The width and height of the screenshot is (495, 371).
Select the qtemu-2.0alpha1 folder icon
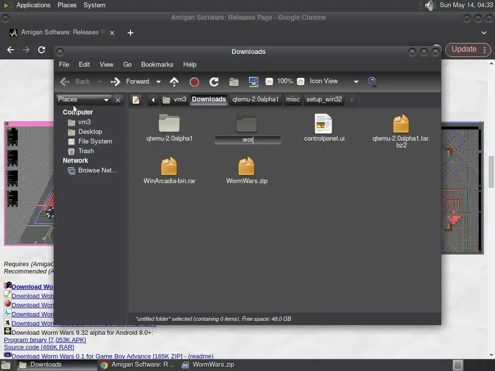coord(169,123)
